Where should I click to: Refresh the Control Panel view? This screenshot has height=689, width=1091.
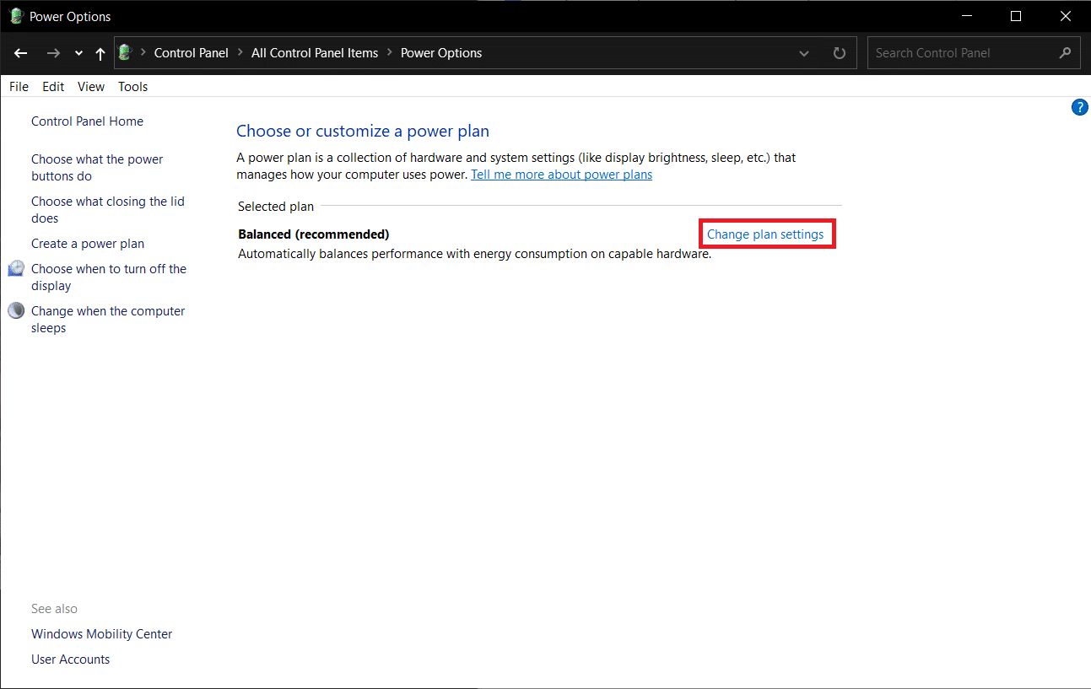839,53
